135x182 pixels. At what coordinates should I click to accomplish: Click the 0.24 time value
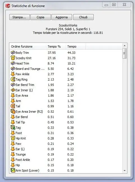71,144
